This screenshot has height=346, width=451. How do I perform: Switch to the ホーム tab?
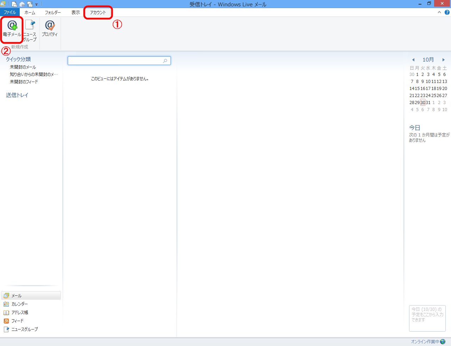[x=30, y=12]
